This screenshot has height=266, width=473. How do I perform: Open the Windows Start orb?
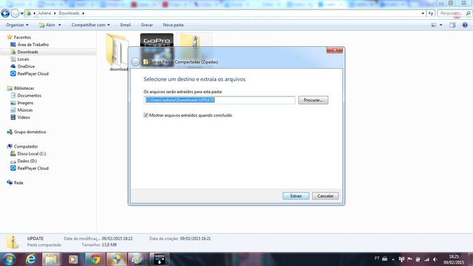(9, 259)
